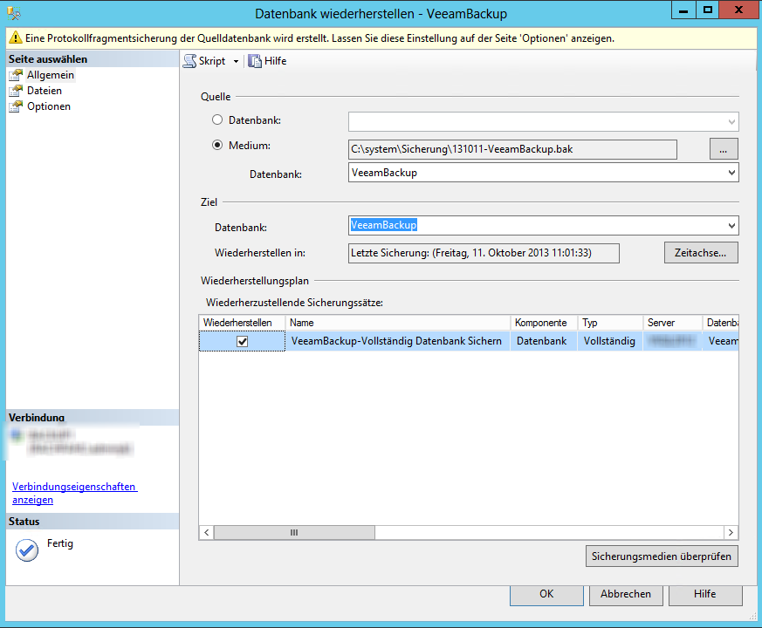The image size is (762, 628).
Task: Open the Skript dropdown arrow
Action: click(x=236, y=62)
